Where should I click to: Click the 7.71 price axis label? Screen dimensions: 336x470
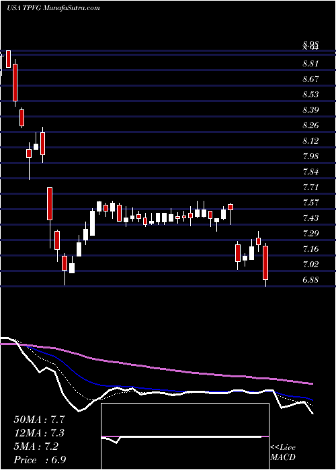click(x=310, y=187)
